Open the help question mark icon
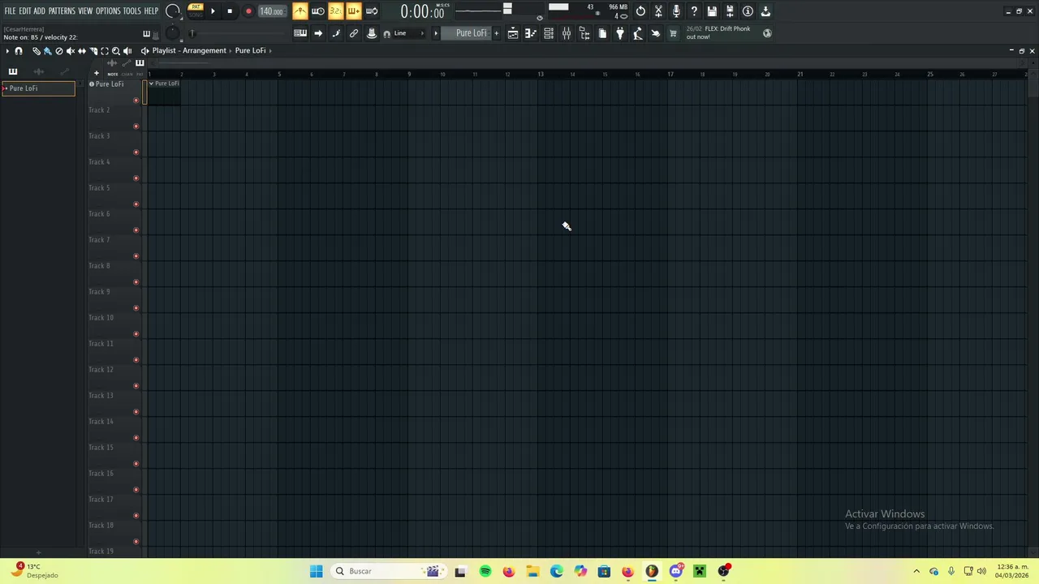Screen dimensions: 1039x584 click(x=694, y=11)
